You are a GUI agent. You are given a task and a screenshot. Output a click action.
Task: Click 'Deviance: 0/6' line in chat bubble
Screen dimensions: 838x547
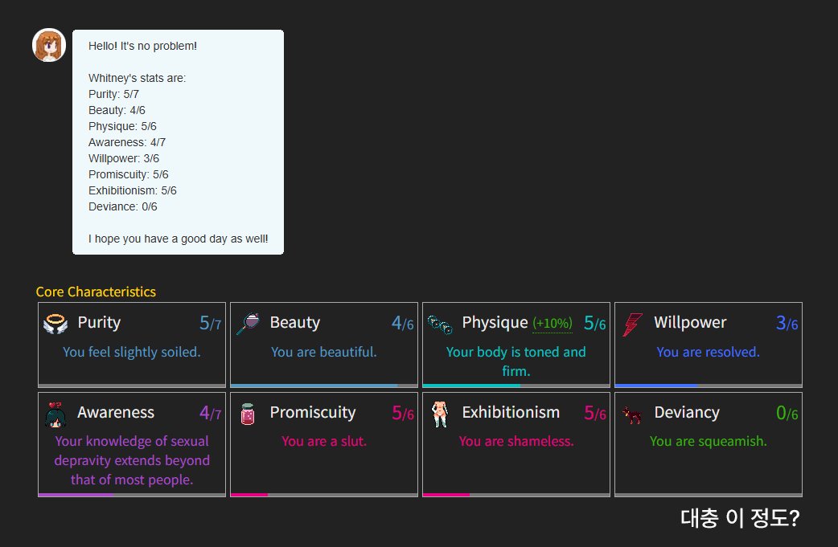coord(122,206)
